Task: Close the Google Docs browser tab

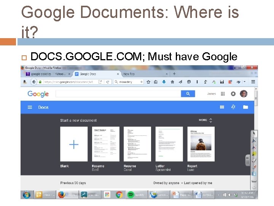Action: pyautogui.click(x=118, y=74)
